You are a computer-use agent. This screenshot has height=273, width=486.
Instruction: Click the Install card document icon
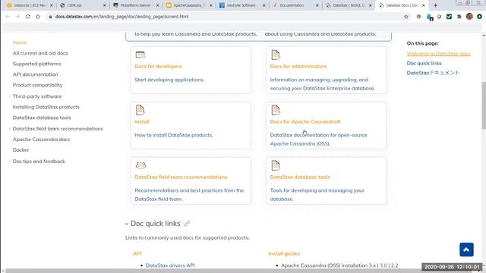coord(140,110)
